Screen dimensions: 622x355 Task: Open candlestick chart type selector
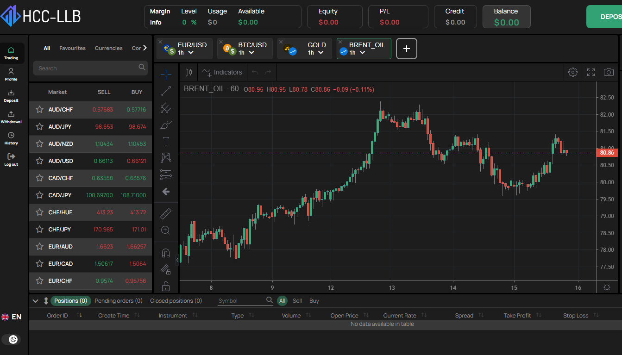[188, 72]
